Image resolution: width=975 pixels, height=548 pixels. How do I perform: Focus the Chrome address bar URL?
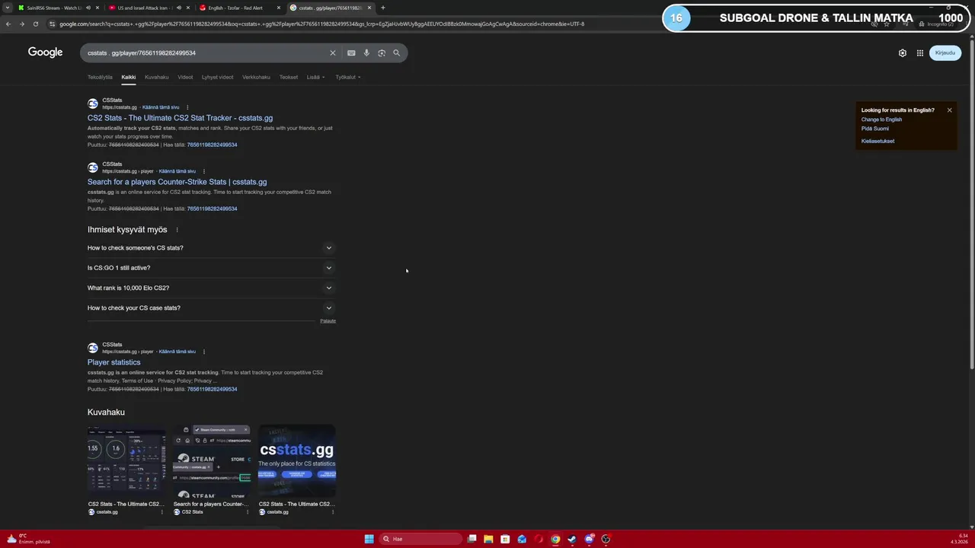321,24
